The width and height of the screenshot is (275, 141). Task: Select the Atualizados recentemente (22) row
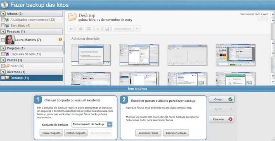click(32, 20)
